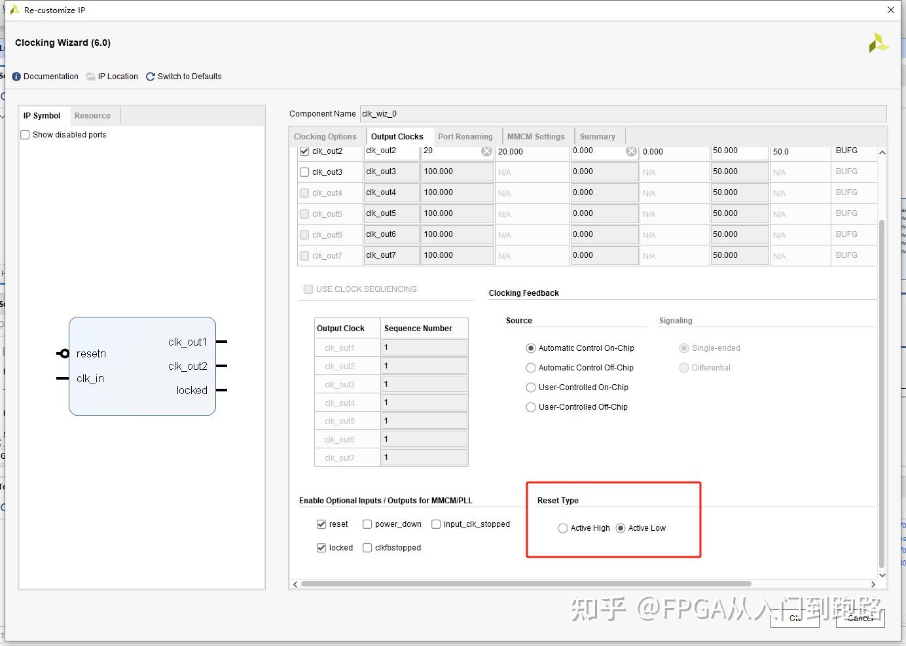Open the BUFG drive dropdown for clk_out5
Image resolution: width=906 pixels, height=646 pixels.
pos(854,213)
